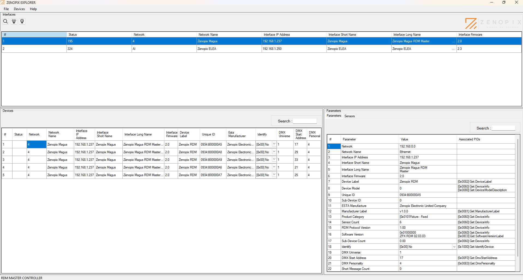Switch to the Sensors tab
Viewport: 523px width, 280px height.
click(x=349, y=116)
